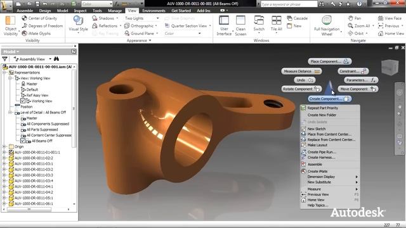Collapse the Representations node
The image size is (406, 228).
4,73
